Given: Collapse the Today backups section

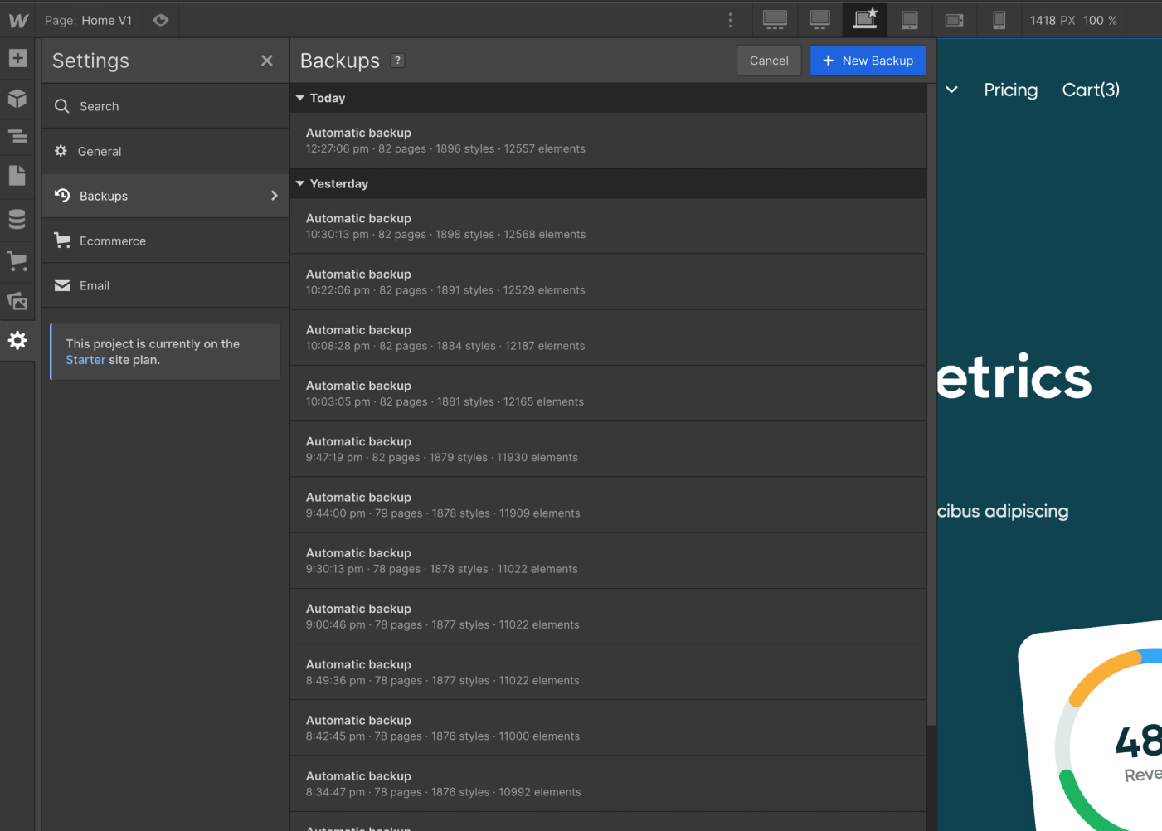Looking at the screenshot, I should click(300, 98).
